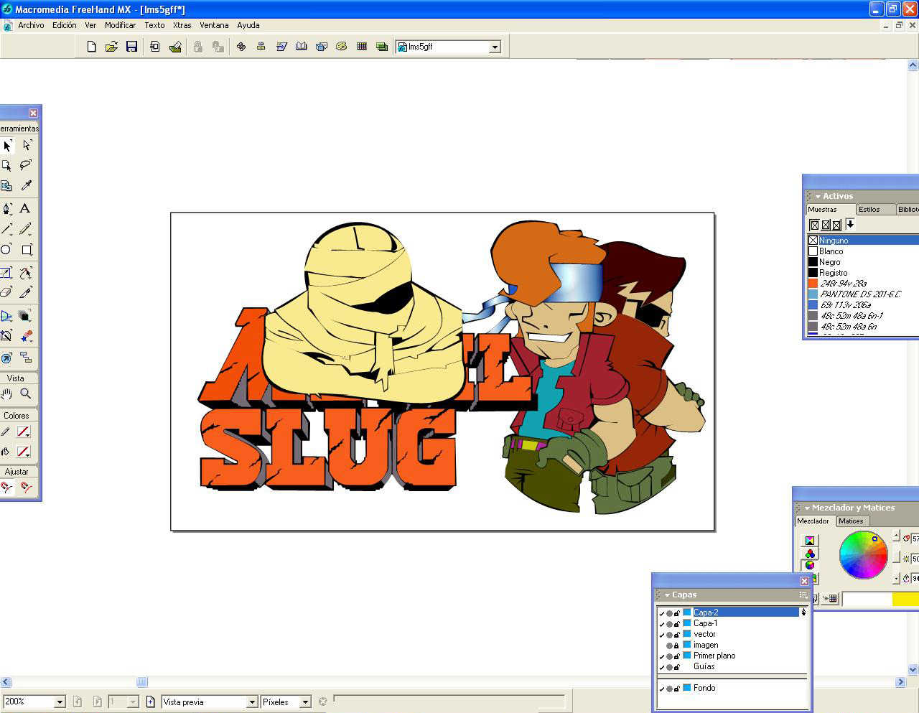Select the Knife tool

[x=27, y=292]
